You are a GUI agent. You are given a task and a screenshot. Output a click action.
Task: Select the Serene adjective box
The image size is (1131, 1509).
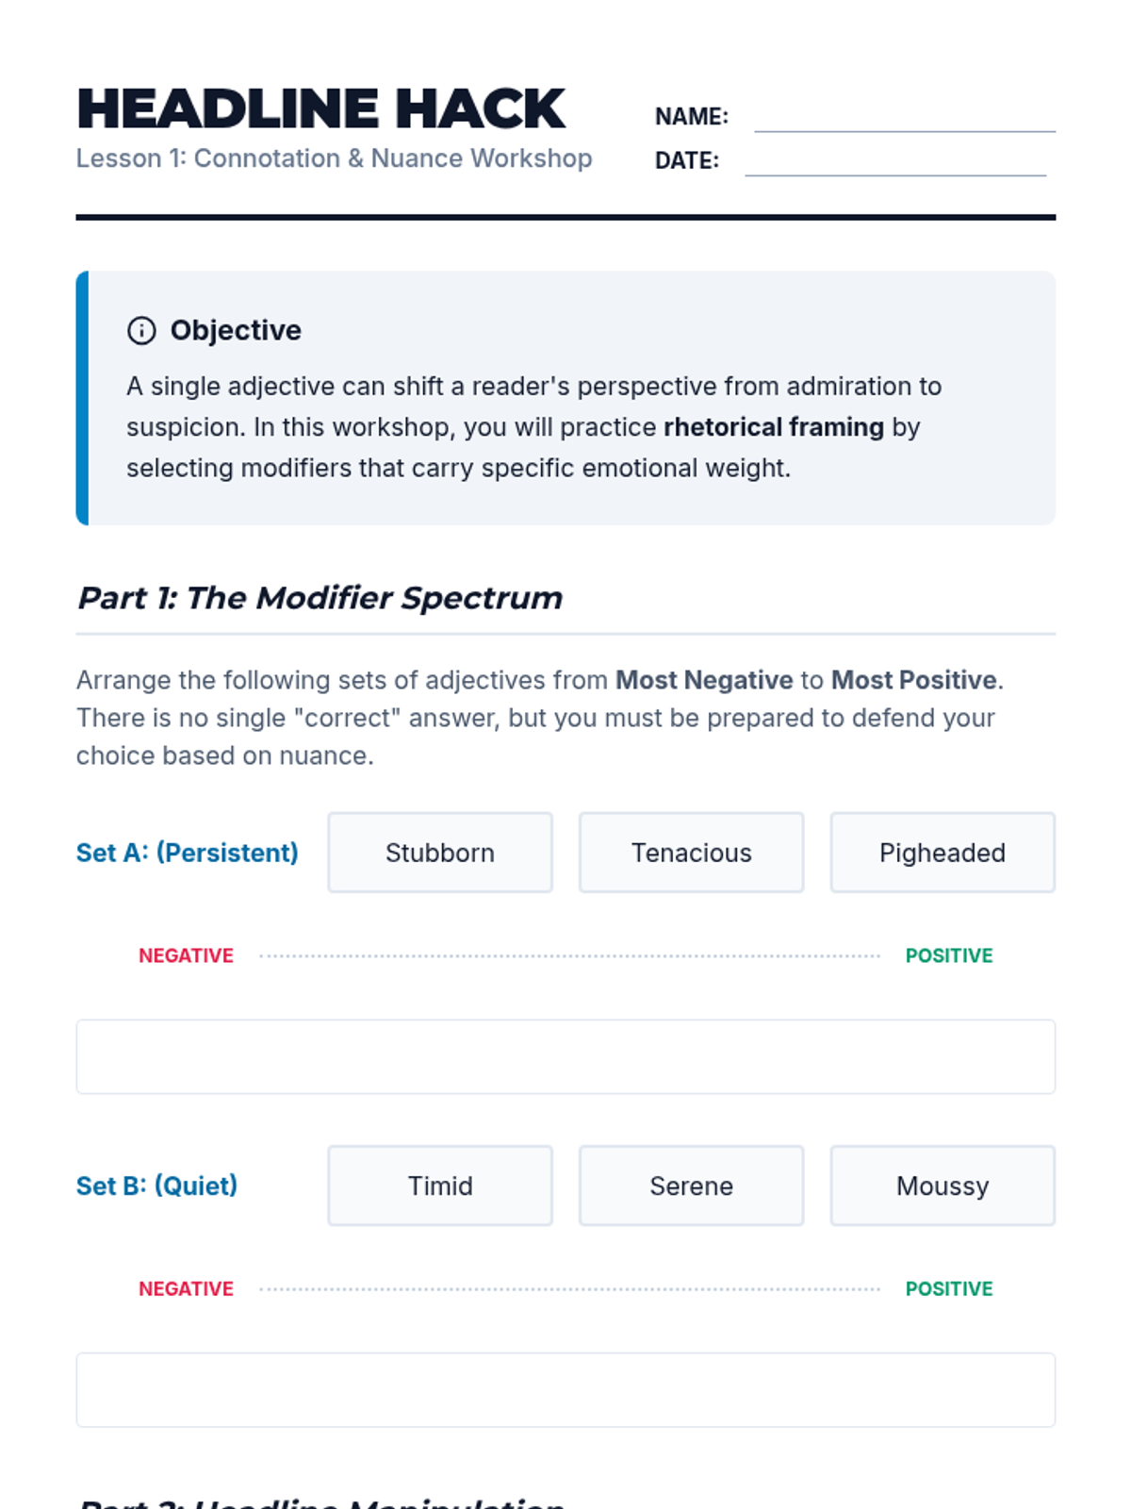[691, 1186]
